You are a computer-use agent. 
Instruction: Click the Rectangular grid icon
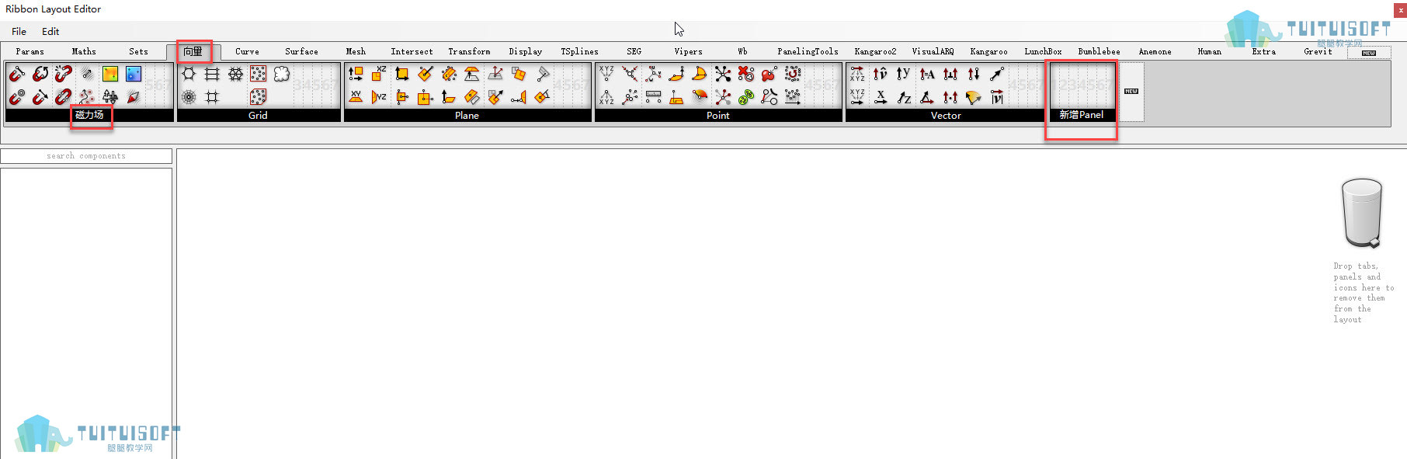point(212,74)
